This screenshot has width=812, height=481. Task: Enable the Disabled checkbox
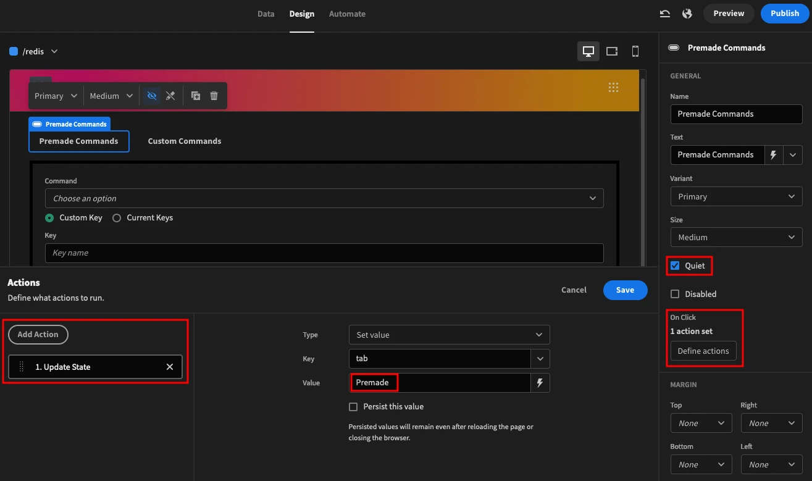675,294
